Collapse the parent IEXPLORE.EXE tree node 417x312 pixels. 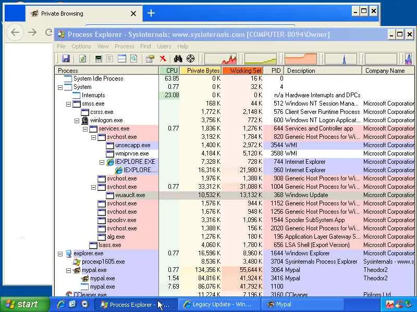coord(102,162)
